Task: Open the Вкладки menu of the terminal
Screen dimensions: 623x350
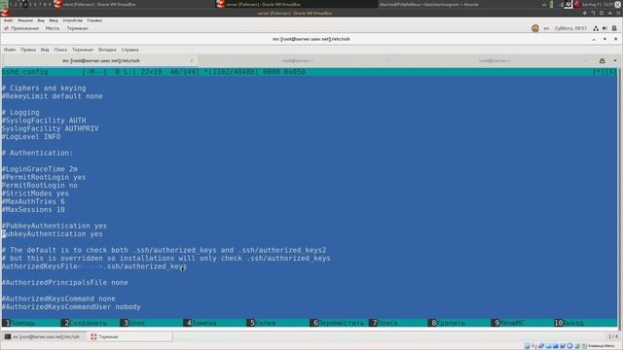Action: coord(107,50)
